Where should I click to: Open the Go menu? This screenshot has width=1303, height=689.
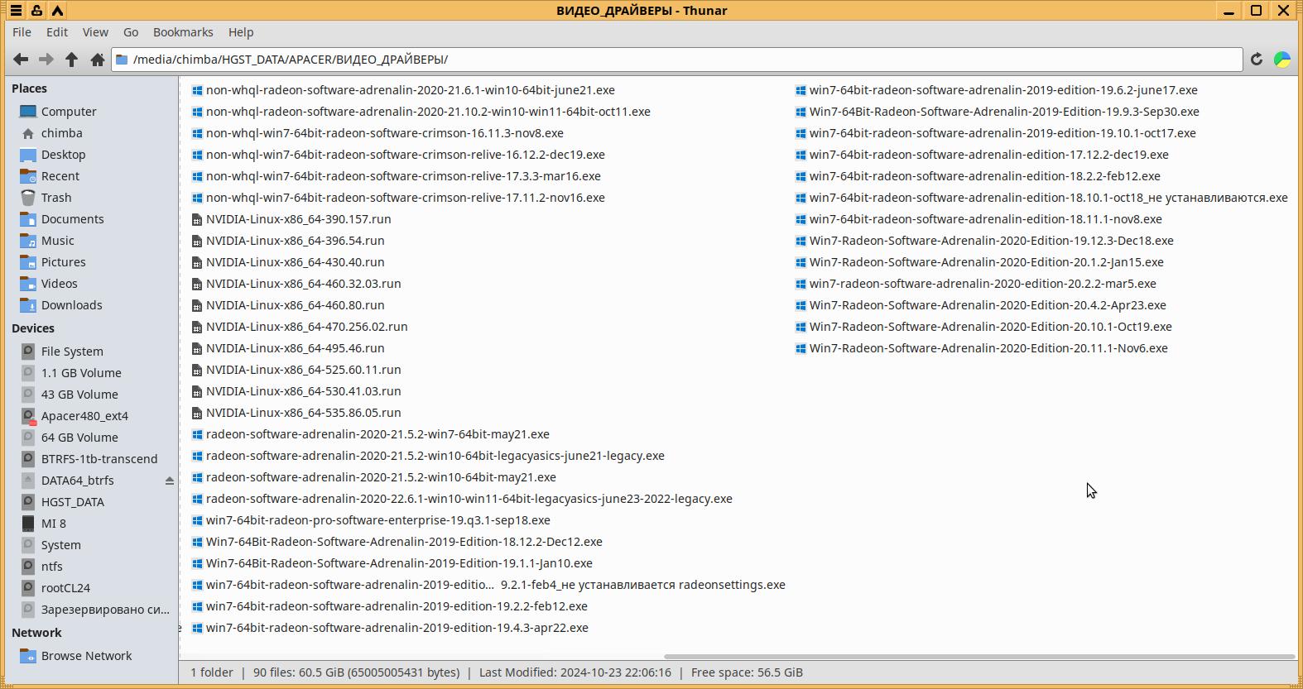tap(131, 32)
